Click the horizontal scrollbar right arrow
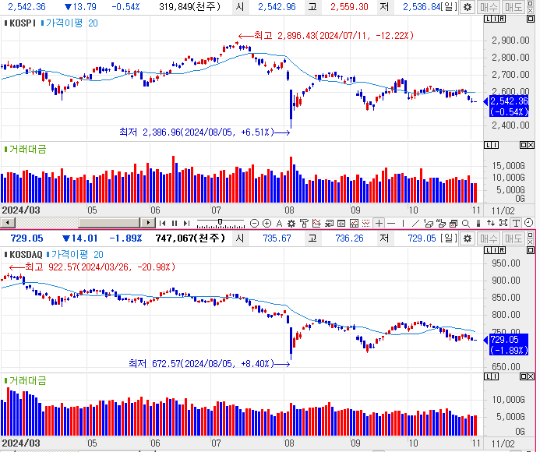The width and height of the screenshot is (540, 452). tap(148, 223)
